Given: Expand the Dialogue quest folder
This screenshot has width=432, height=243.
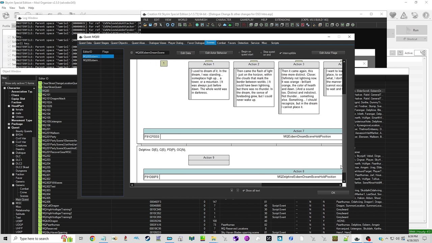Looking at the screenshot, I should click(13, 153).
